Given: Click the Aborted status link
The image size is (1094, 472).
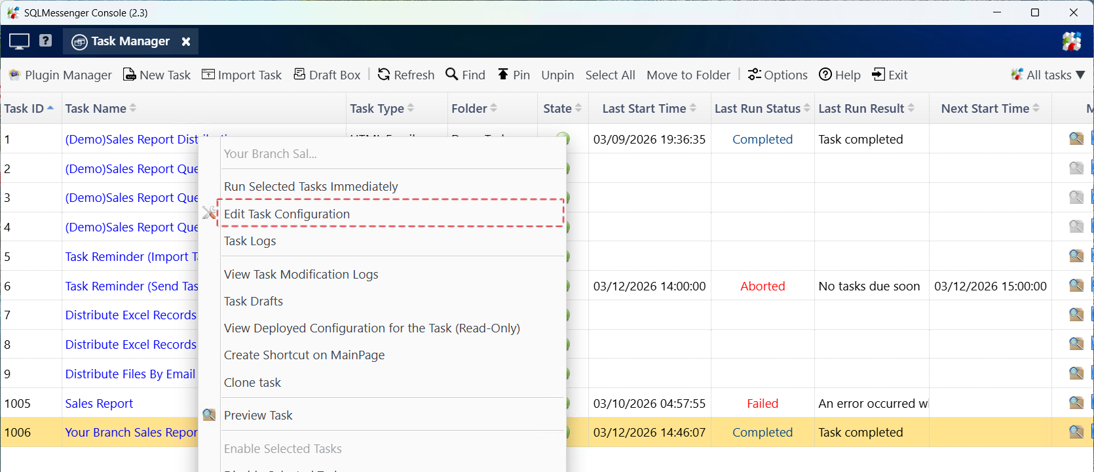Looking at the screenshot, I should 763,286.
